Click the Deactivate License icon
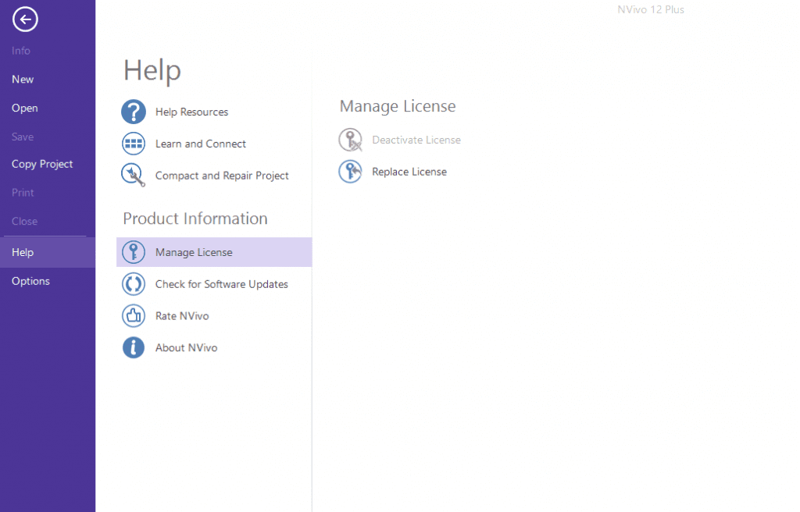800x512 pixels. pos(351,140)
